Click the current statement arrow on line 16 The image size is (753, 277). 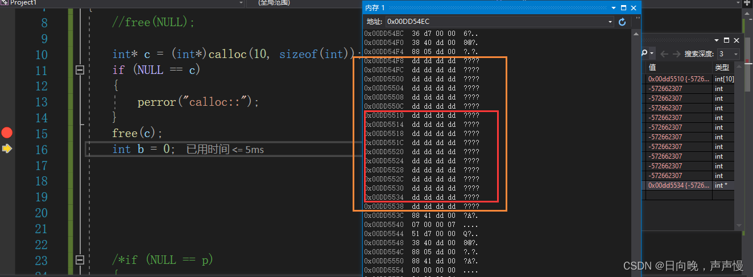(x=7, y=148)
